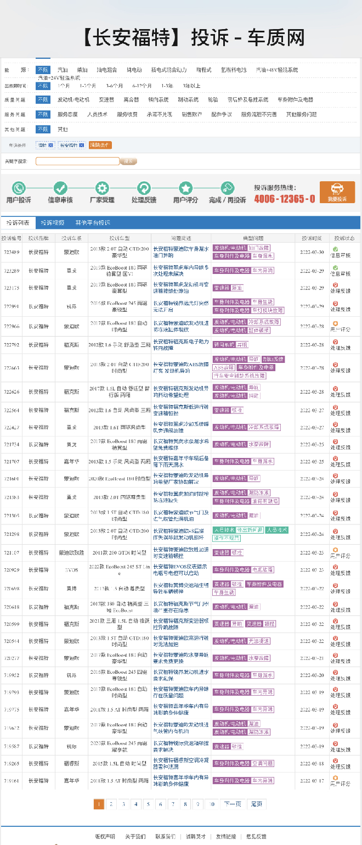
Task: Select 变速器 quality problem filter
Action: (106, 100)
